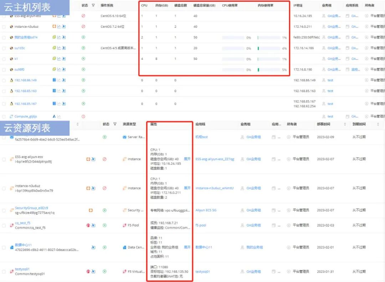
Task: Click the warning status icon in Compute_gtj6js row
Action: (x=83, y=117)
